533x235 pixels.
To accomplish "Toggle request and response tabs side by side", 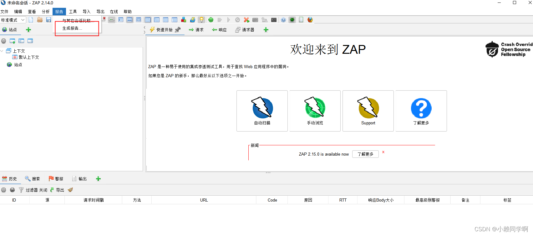I will pyautogui.click(x=157, y=20).
